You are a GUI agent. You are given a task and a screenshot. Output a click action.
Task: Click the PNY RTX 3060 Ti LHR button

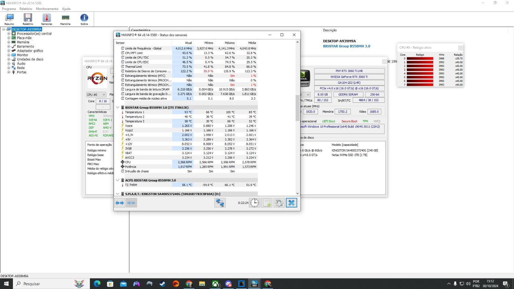tap(349, 71)
